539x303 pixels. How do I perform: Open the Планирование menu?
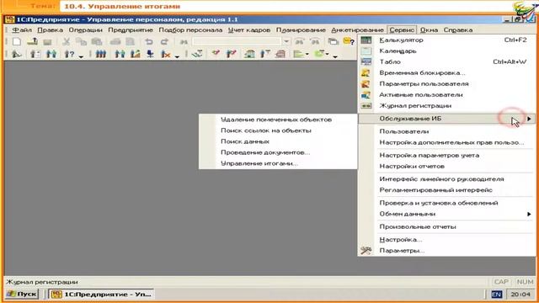pyautogui.click(x=301, y=30)
